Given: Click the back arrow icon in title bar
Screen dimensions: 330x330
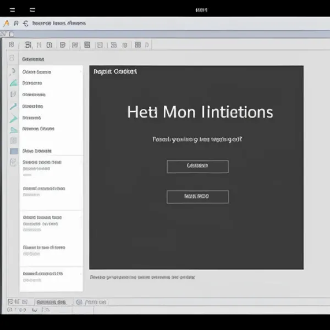Looking at the screenshot, I should 25,24.
